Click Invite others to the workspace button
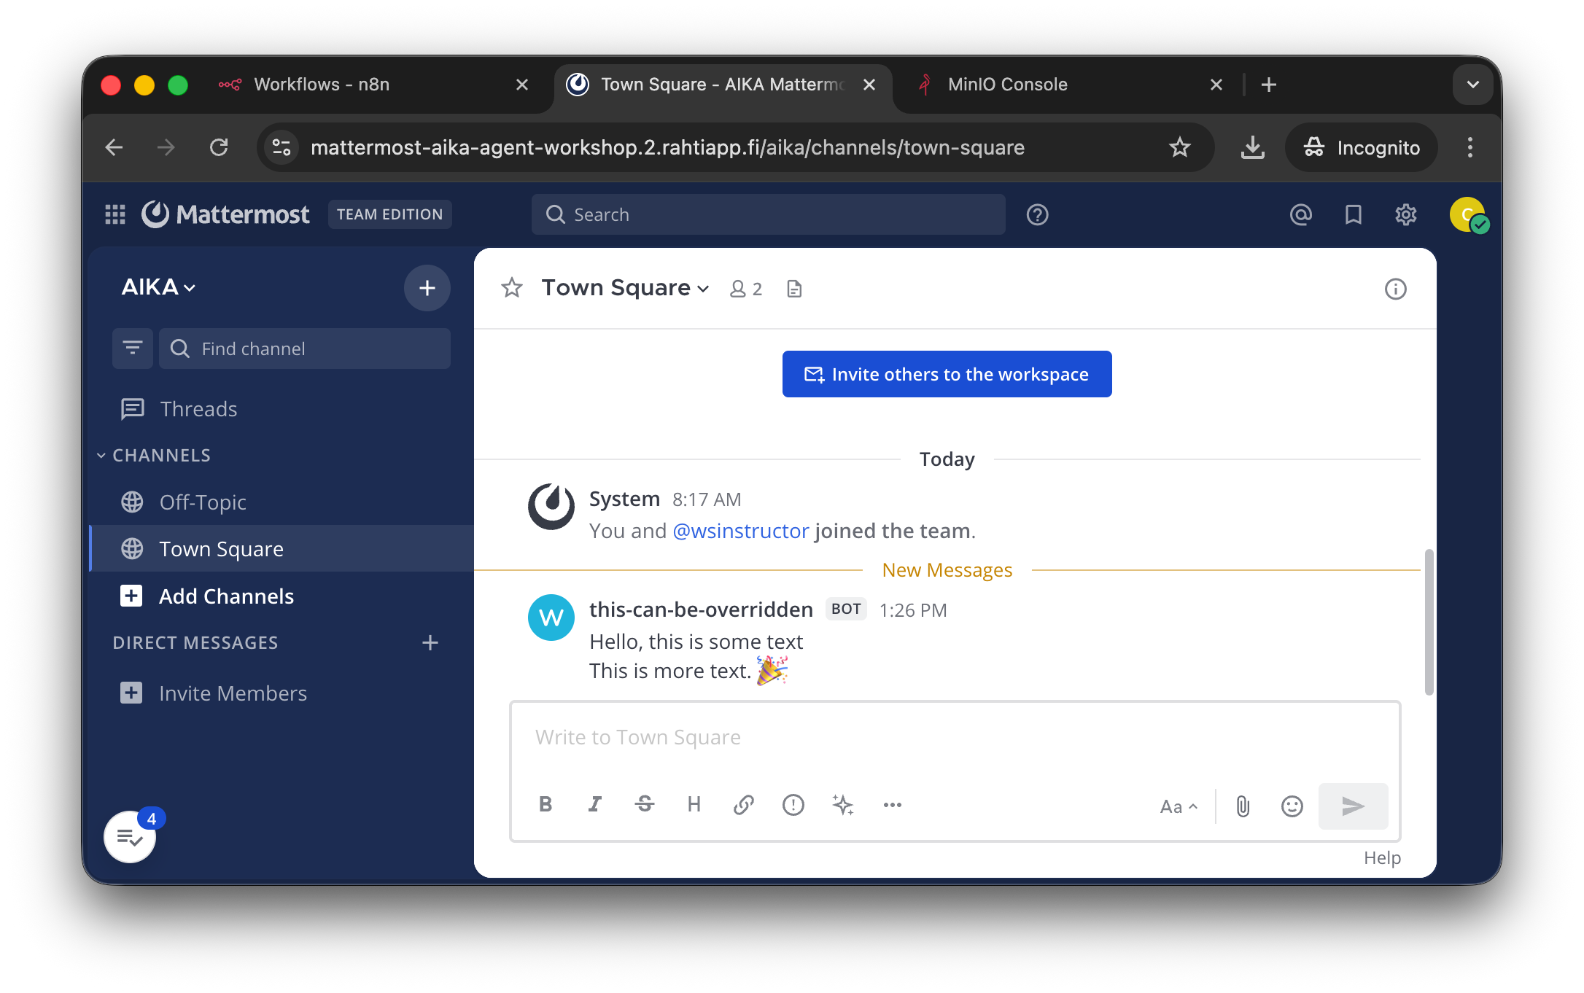 point(947,374)
